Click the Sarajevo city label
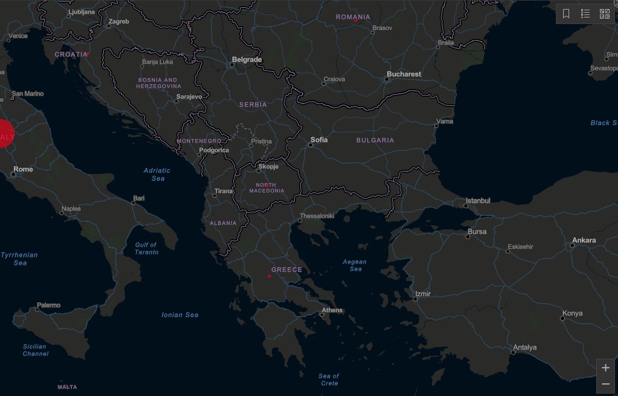618x396 pixels. 189,97
